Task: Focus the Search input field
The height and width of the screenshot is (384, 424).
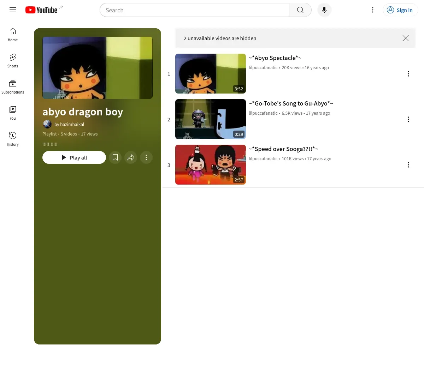Action: (194, 10)
